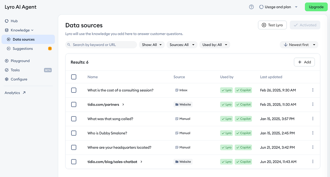Click the help question mark icon
The height and width of the screenshot is (177, 330).
[x=251, y=7]
